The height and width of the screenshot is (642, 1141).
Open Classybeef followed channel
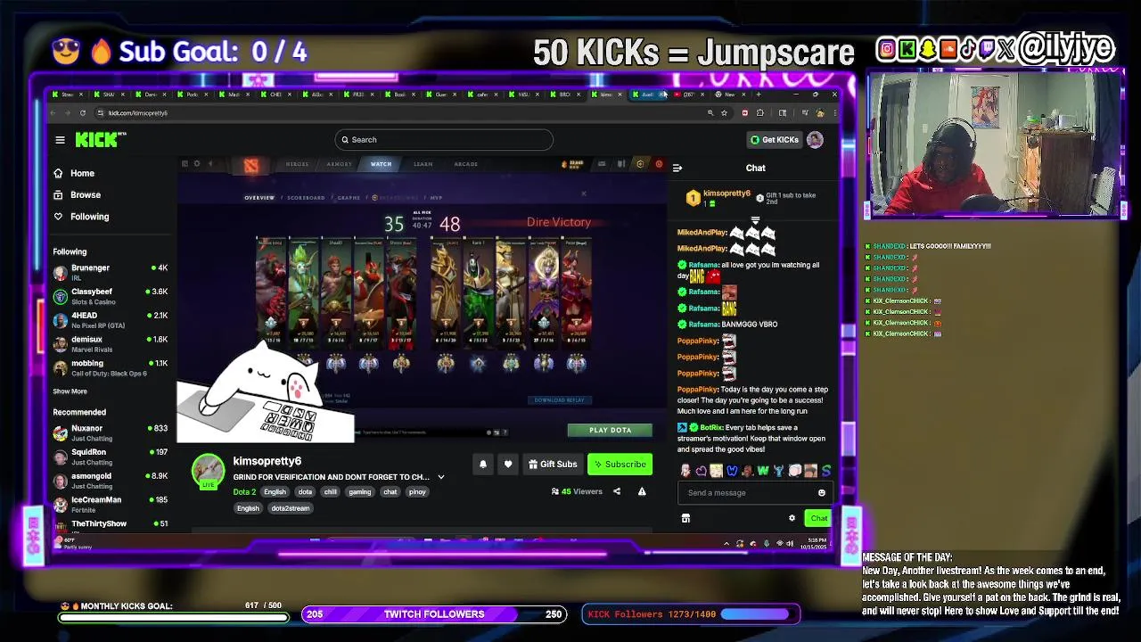pyautogui.click(x=111, y=296)
